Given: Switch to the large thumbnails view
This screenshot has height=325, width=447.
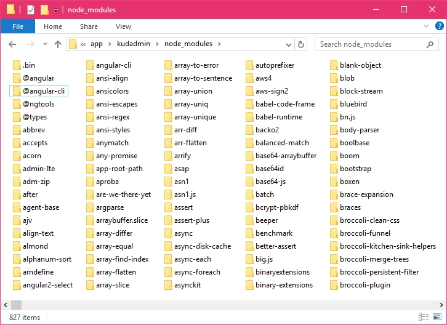Looking at the screenshot, I should (x=437, y=317).
